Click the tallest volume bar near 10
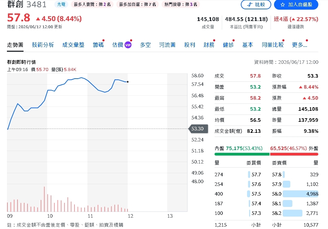This screenshot has width=328, height=229. pyautogui.click(x=44, y=199)
